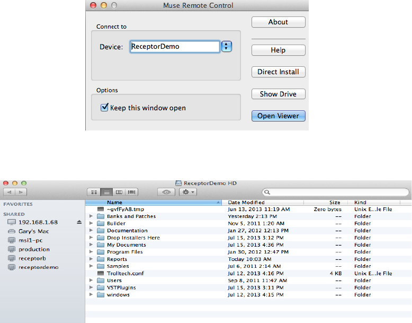The image size is (412, 323).
Task: Click the Builder folder icon
Action: click(101, 223)
